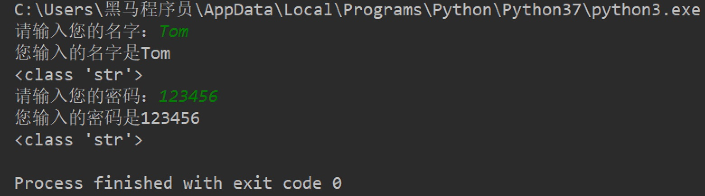Click the first <class 'str'> output line
The height and width of the screenshot is (196, 705).
pos(79,75)
